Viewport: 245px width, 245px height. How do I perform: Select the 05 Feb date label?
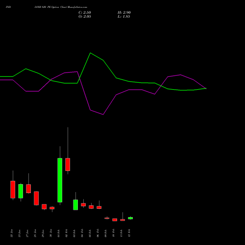point(90,233)
